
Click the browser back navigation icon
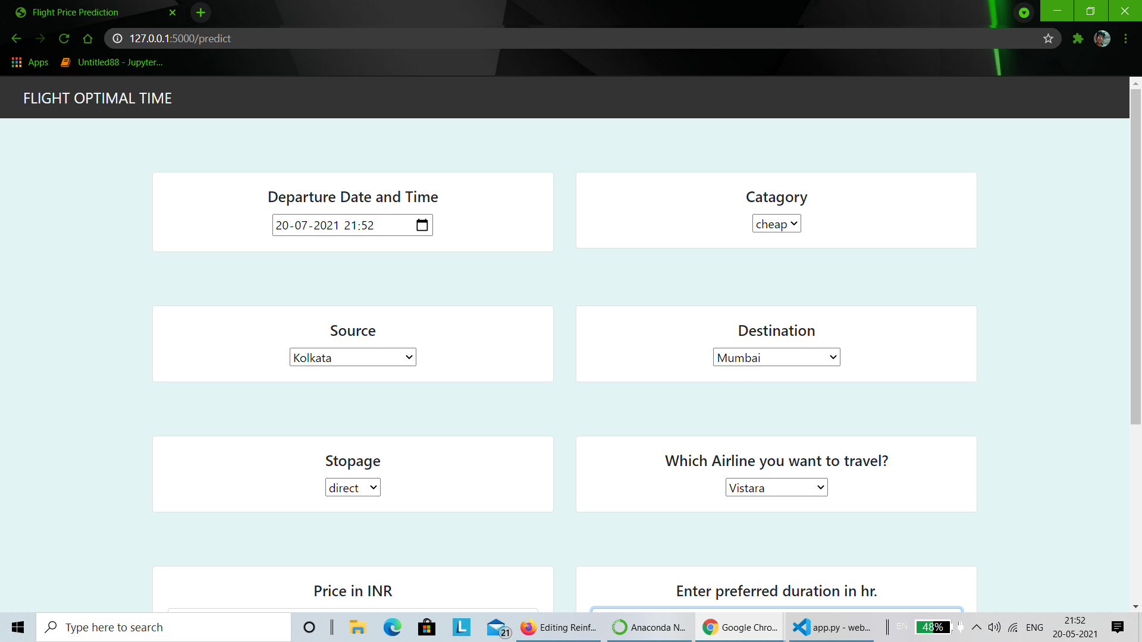[16, 38]
